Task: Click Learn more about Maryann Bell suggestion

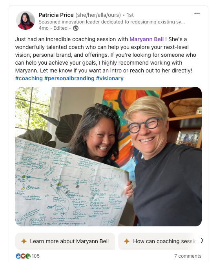Action: coord(65,241)
